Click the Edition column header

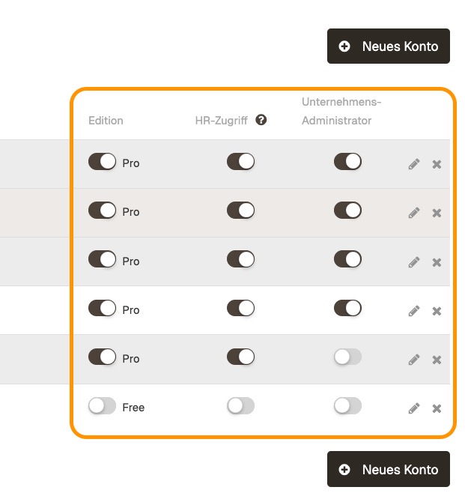click(x=106, y=121)
